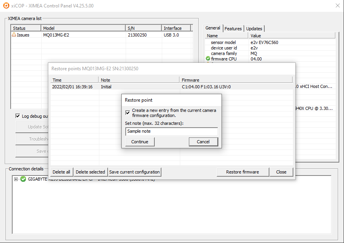Image resolution: width=344 pixels, height=243 pixels.
Task: Click the C1:04.00 F1:03.16 U3V:0 firmware cell
Action: coord(206,87)
